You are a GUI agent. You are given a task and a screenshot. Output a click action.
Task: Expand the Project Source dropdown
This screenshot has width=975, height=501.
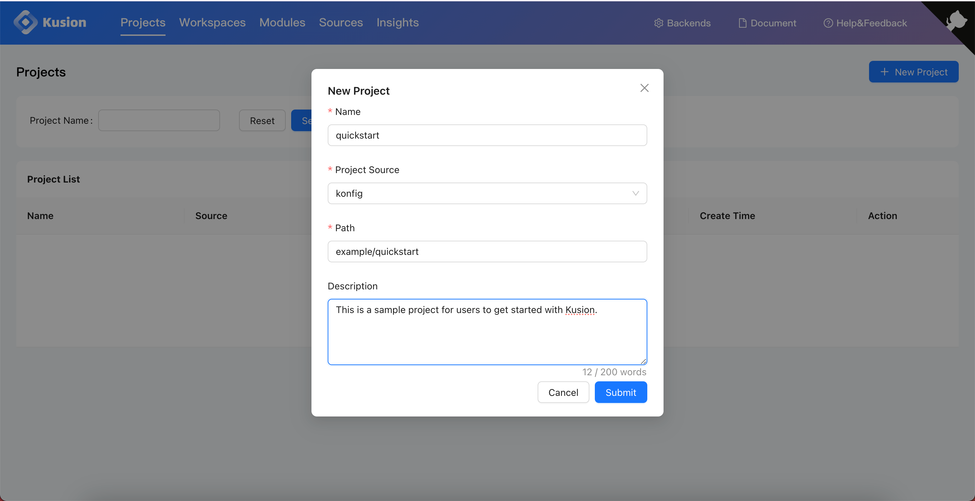(635, 193)
